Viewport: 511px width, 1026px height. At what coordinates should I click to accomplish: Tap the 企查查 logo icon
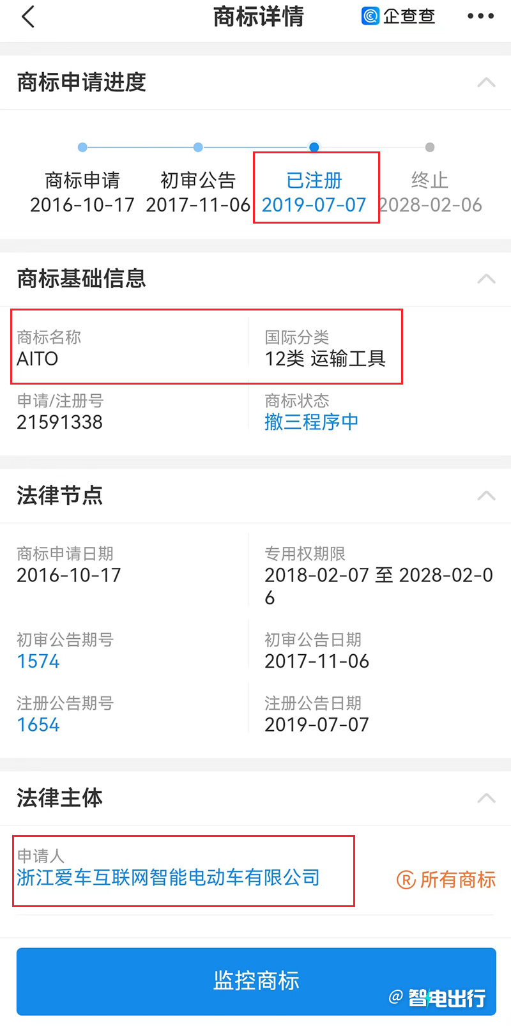pos(370,16)
